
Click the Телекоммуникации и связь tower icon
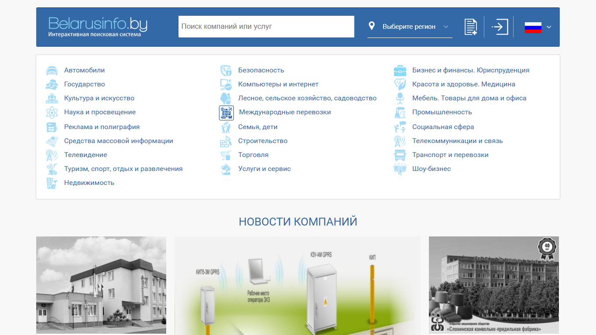[x=400, y=141]
